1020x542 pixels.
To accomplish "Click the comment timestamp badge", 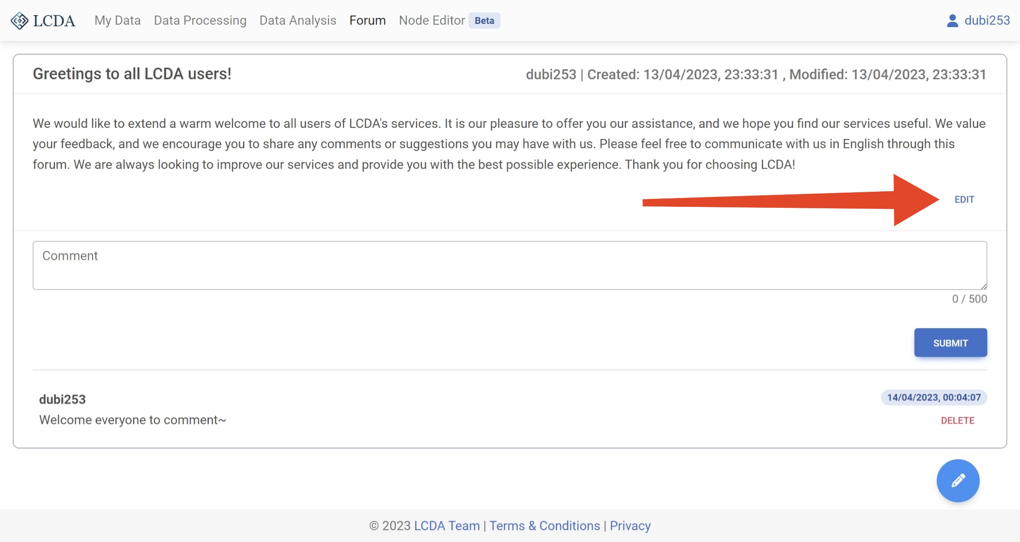I will [934, 397].
